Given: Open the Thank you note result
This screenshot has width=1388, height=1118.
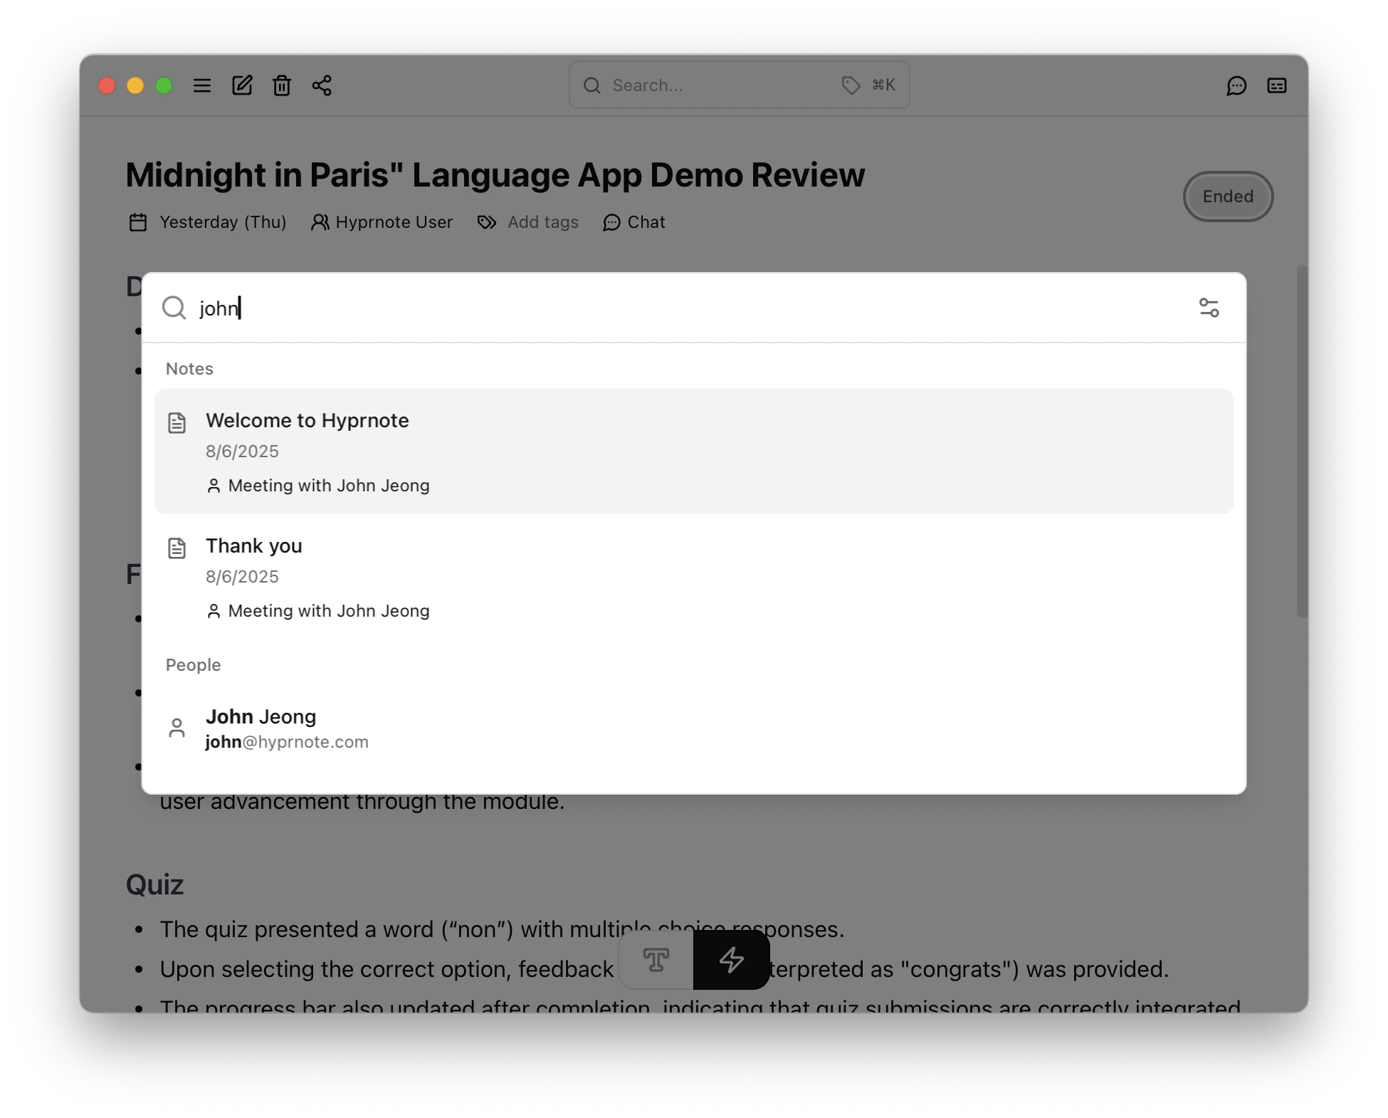Looking at the screenshot, I should (x=253, y=545).
